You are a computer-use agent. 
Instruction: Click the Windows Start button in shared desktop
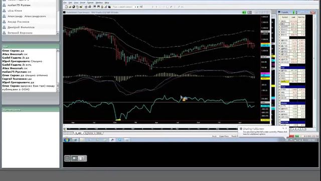tap(67, 140)
